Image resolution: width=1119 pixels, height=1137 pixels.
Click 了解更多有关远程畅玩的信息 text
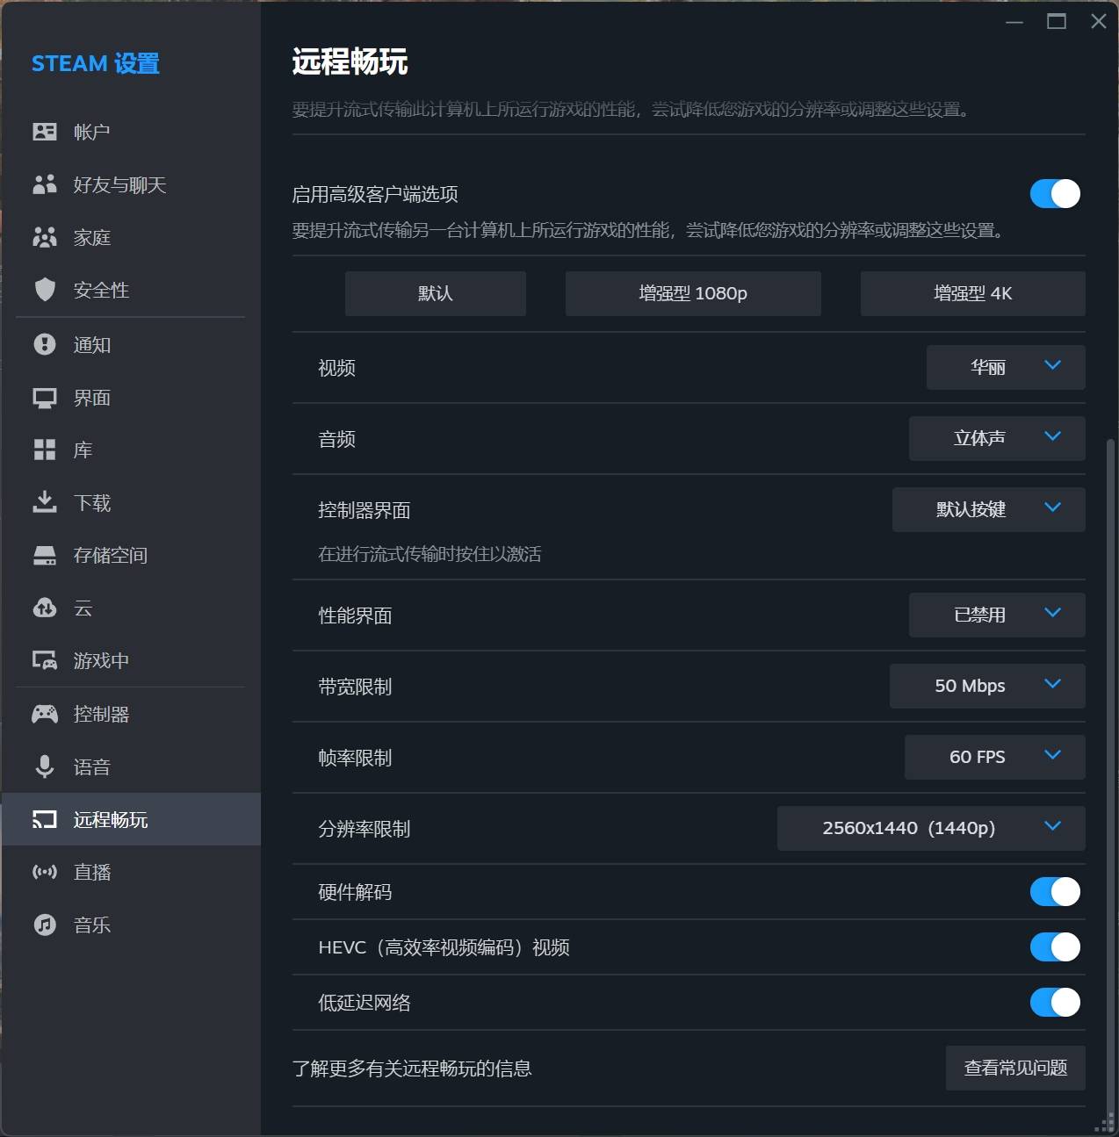tap(412, 1069)
